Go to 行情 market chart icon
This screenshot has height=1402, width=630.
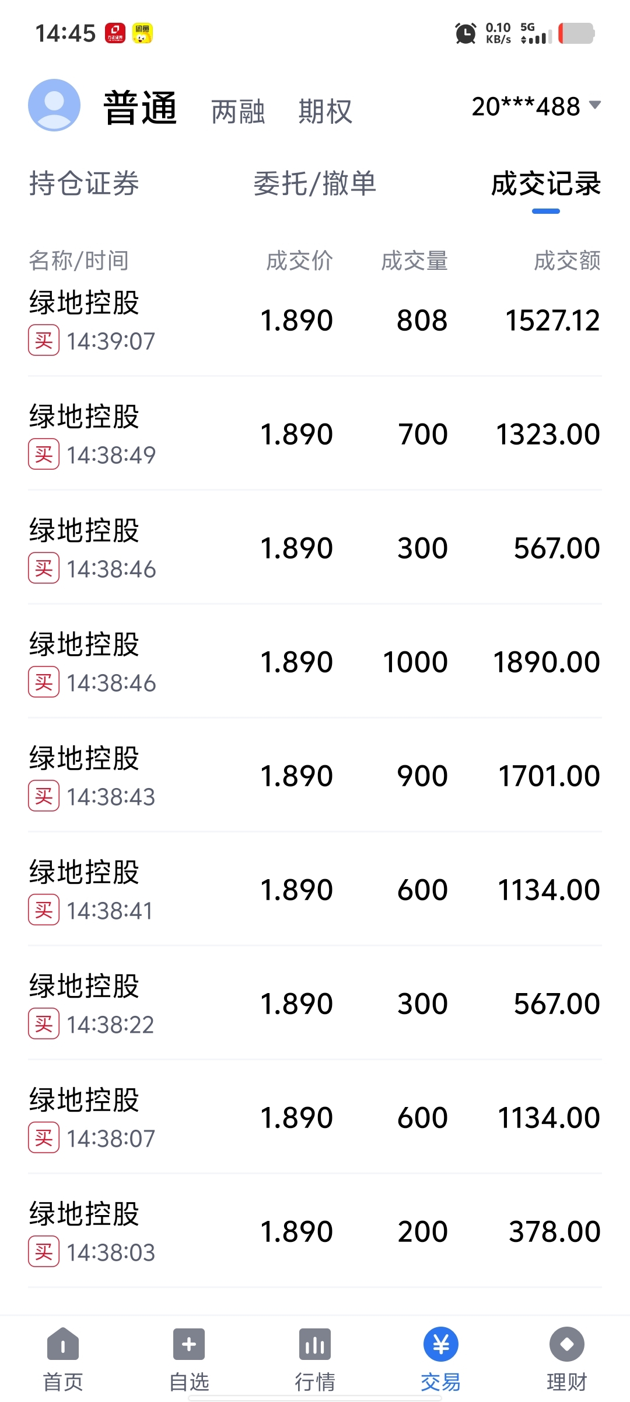point(315,1344)
